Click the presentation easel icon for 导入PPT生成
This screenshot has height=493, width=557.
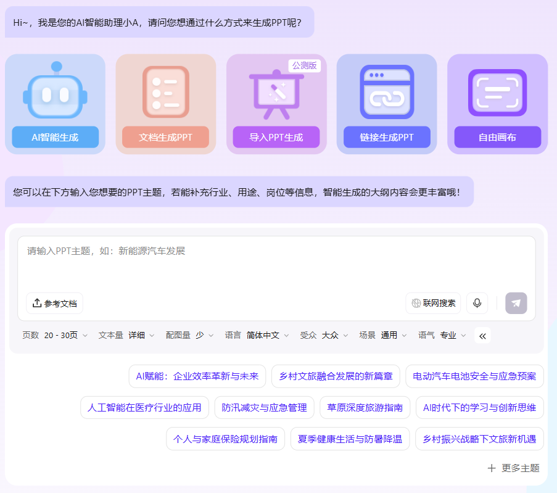click(x=276, y=94)
